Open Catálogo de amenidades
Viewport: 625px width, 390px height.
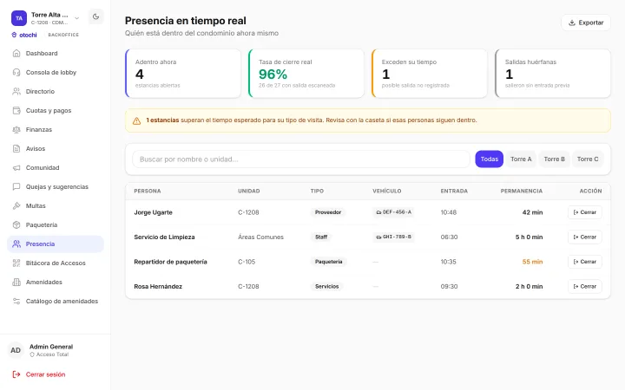56,302
